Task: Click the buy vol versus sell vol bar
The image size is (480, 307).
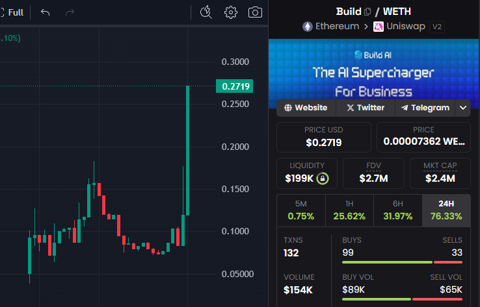Action: tap(402, 299)
